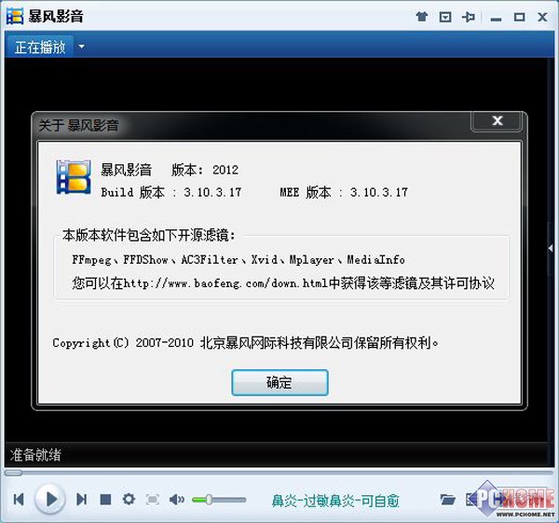Click the 准备就绪 status text
559x523 pixels.
(x=35, y=455)
